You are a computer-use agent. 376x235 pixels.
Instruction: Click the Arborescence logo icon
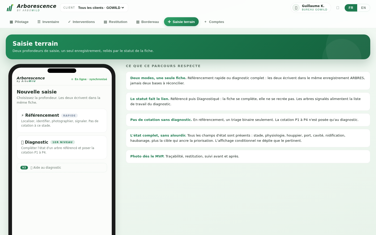coord(10,8)
